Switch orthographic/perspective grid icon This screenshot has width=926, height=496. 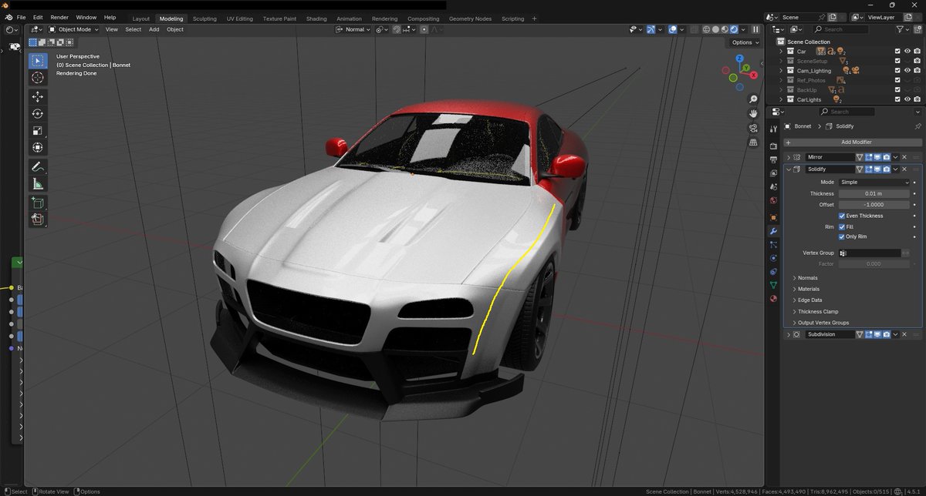tap(753, 142)
